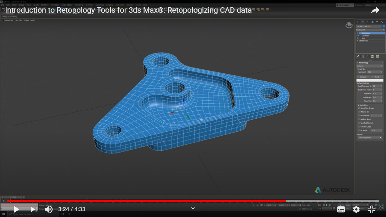Hide the Retopology modifier with eye icon
The image size is (386, 217).
tap(357, 33)
